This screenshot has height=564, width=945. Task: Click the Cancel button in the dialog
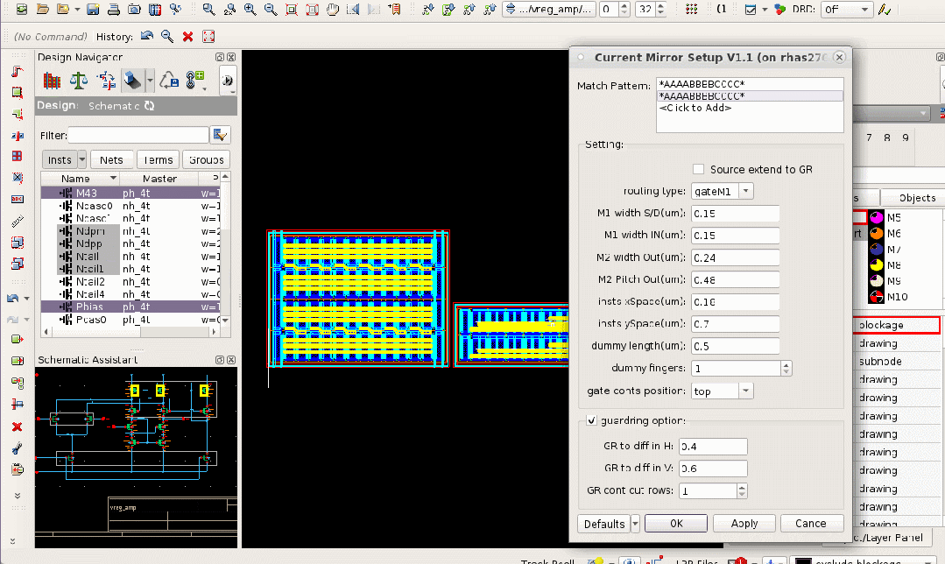click(x=811, y=524)
